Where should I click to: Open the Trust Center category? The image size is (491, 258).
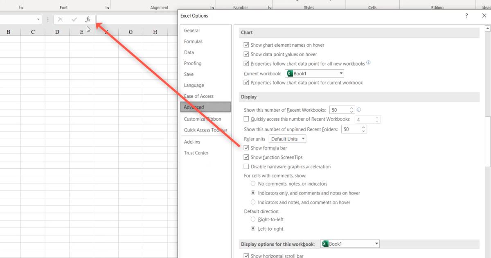coord(196,152)
